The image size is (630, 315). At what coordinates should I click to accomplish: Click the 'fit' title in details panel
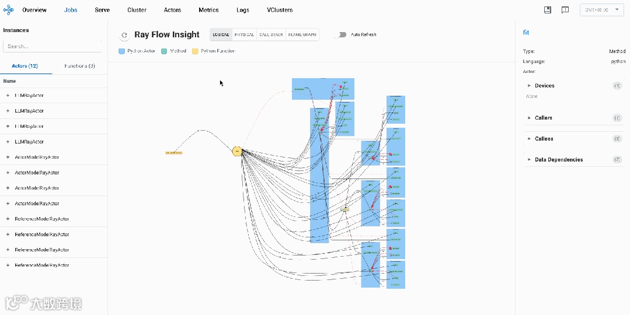pos(526,33)
